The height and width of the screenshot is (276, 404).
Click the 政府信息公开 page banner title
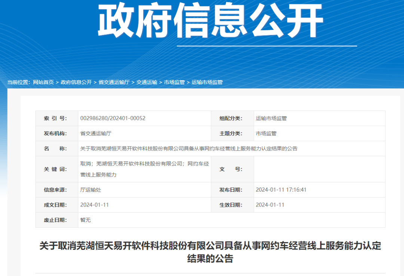pos(209,21)
